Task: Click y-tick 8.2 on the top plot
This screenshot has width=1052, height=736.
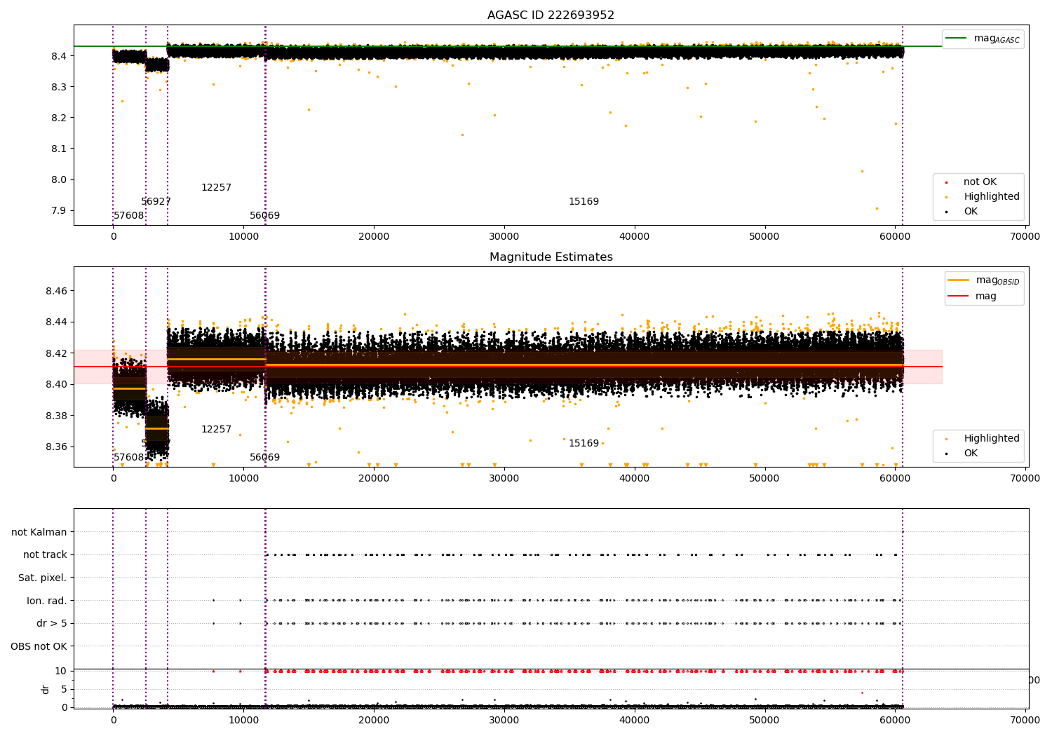Action: 59,118
